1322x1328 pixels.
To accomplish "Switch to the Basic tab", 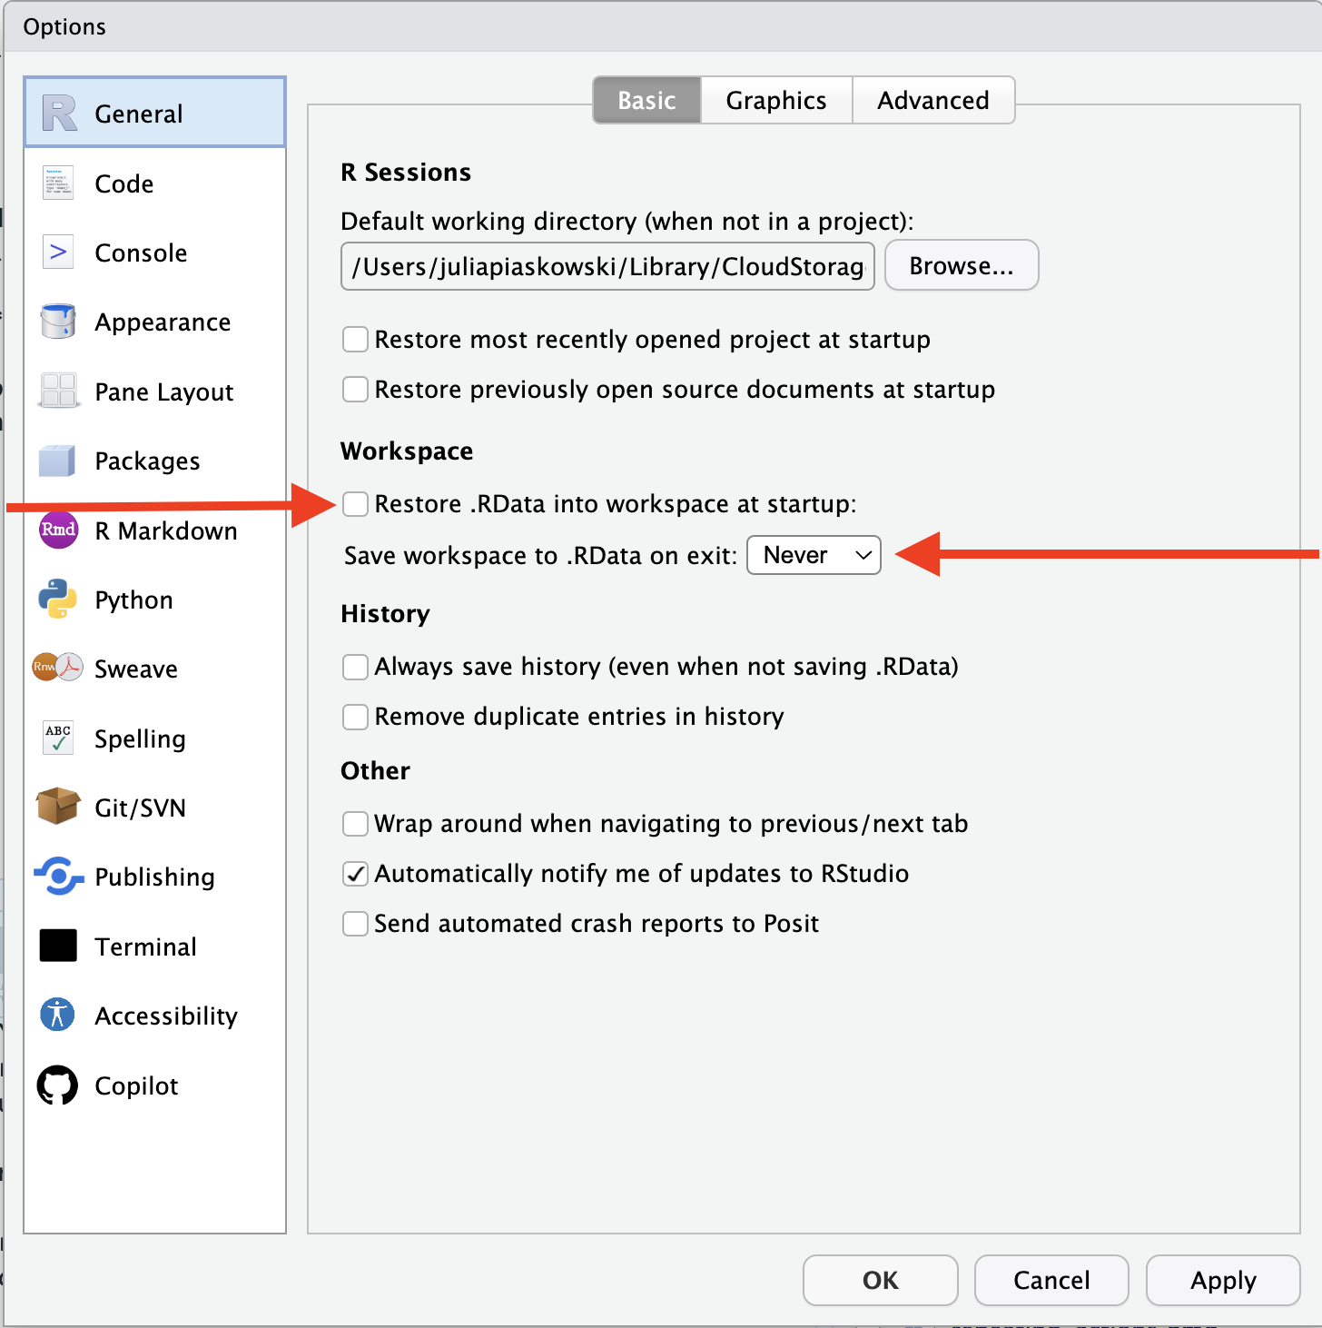I will [x=646, y=100].
